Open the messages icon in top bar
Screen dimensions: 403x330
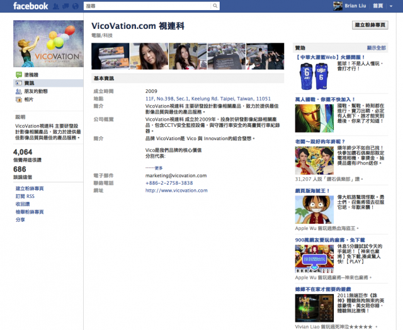point(65,6)
